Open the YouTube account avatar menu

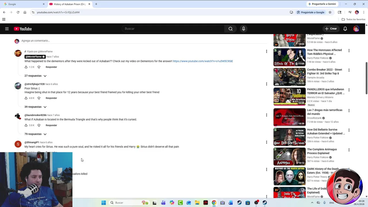pos(356,29)
